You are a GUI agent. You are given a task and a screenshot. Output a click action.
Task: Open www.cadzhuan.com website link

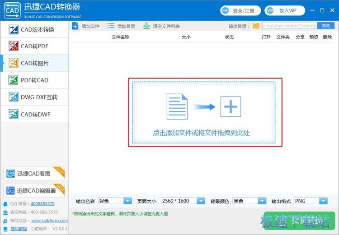pos(49,221)
